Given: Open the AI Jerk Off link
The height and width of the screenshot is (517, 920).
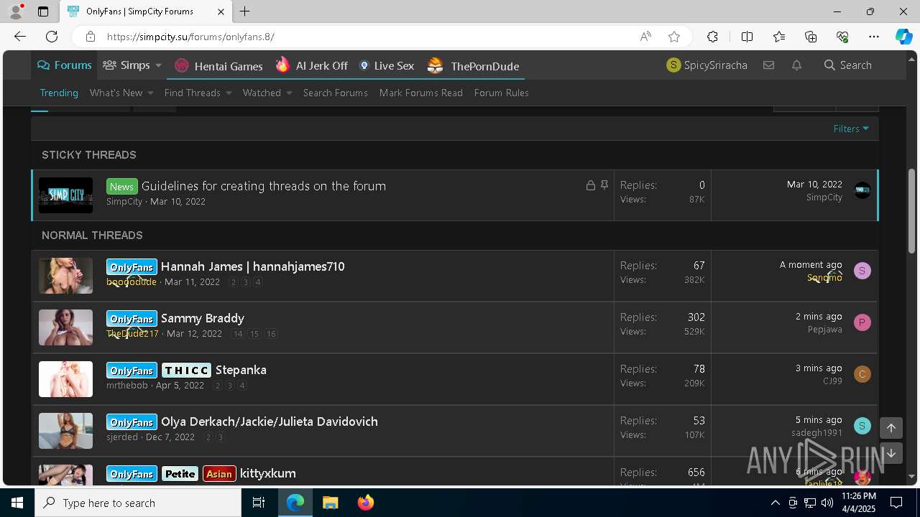Looking at the screenshot, I should (x=312, y=66).
